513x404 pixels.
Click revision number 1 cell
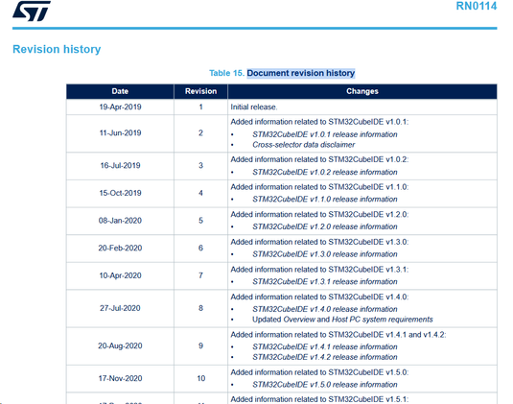tap(200, 107)
